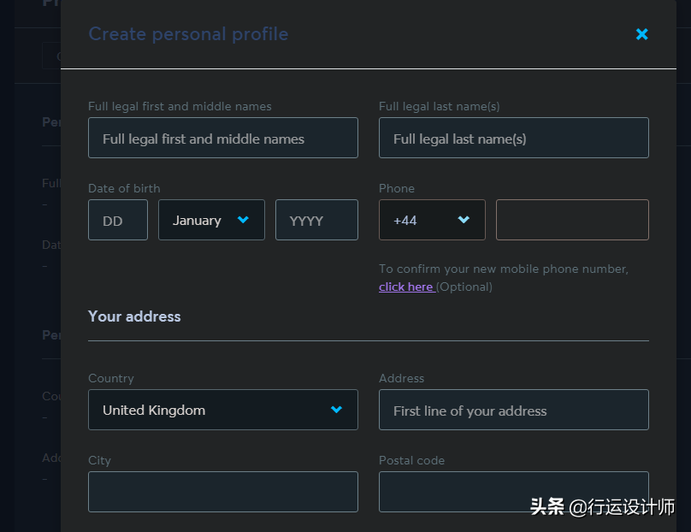Open the United Kingdom country dropdown
This screenshot has width=691, height=532.
click(222, 410)
